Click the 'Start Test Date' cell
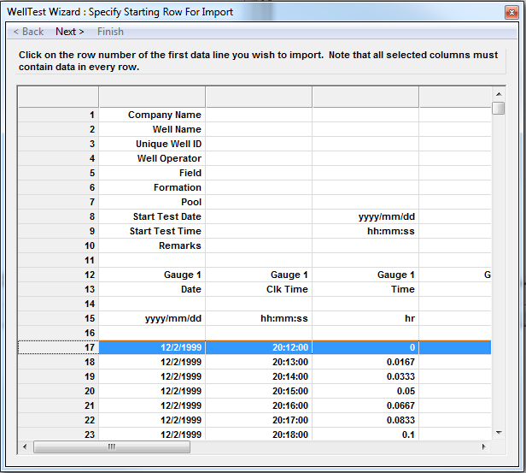 pos(152,216)
